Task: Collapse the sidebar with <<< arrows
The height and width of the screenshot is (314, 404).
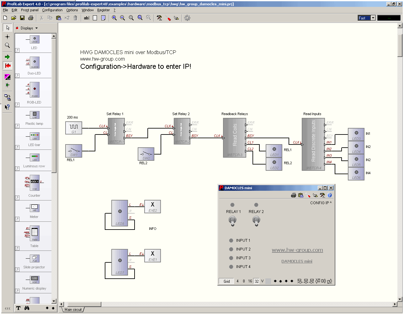Action: point(8,308)
